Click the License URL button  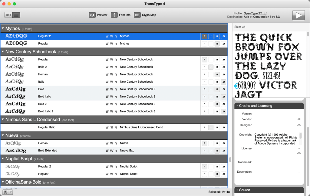tap(299, 153)
